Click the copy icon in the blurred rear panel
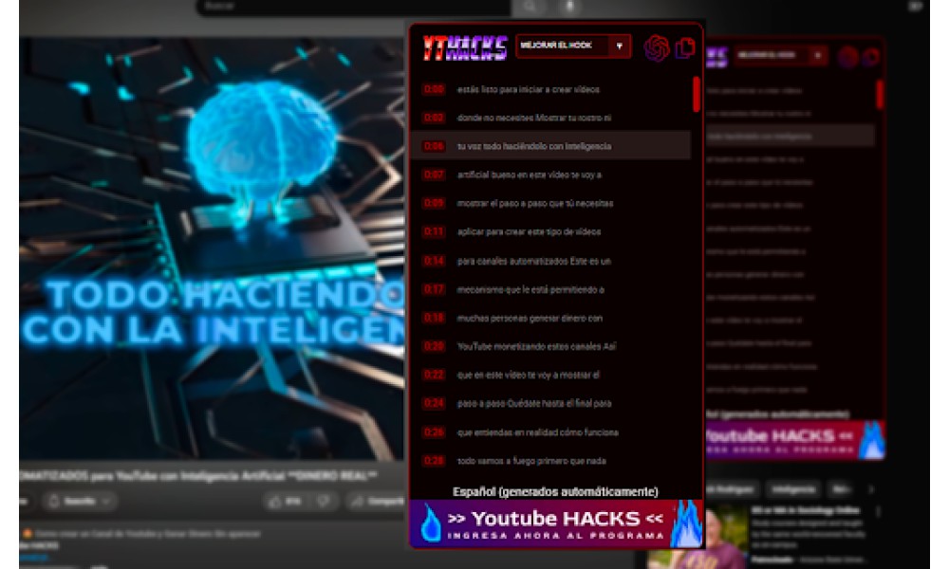Viewport: 949px width, 569px height. click(871, 57)
